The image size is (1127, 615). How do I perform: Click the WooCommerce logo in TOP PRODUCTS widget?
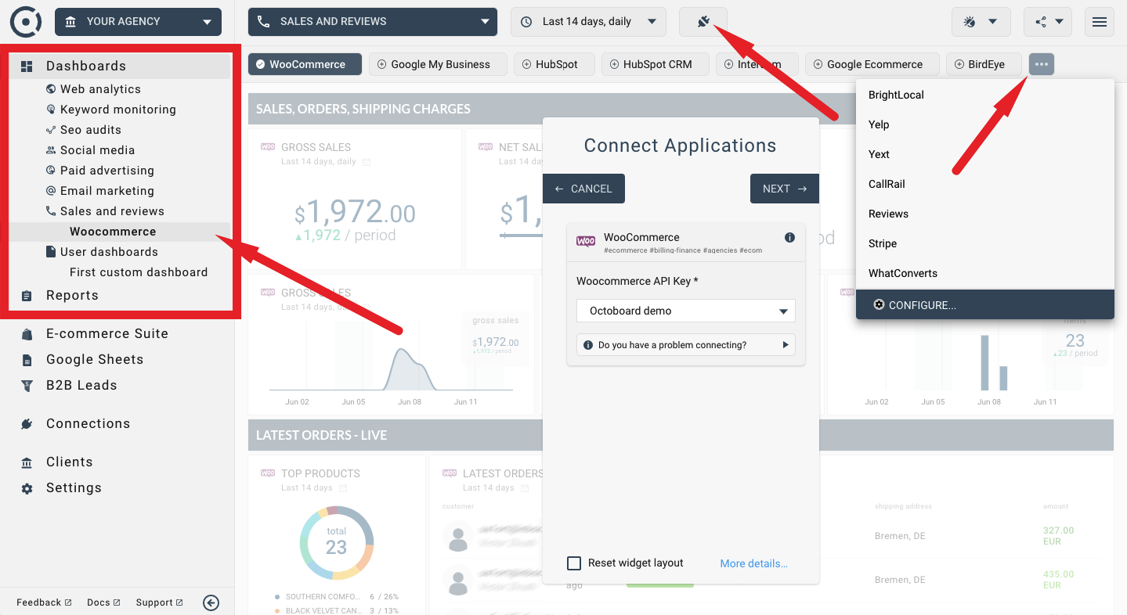(267, 473)
